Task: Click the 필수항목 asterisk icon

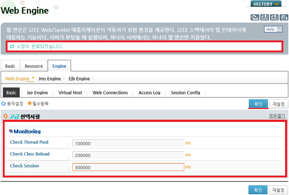Action: [29, 103]
